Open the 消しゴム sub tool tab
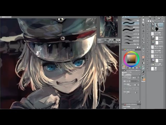 [x=130, y=17]
